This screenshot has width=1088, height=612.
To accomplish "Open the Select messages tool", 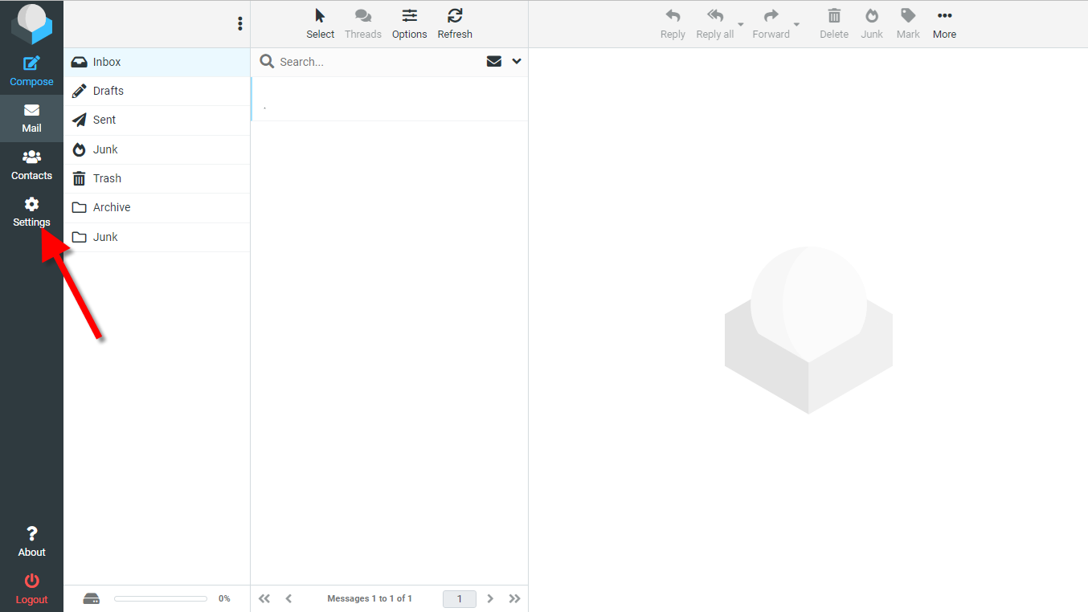I will point(320,24).
